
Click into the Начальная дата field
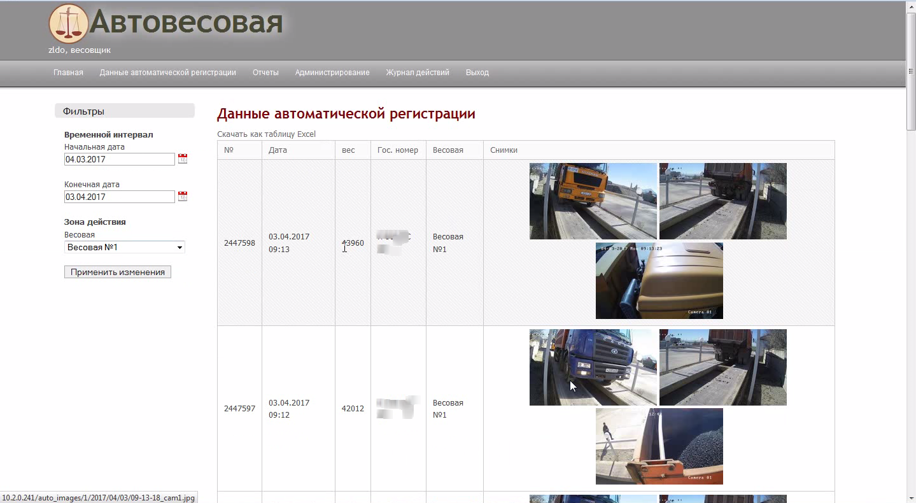click(x=119, y=159)
